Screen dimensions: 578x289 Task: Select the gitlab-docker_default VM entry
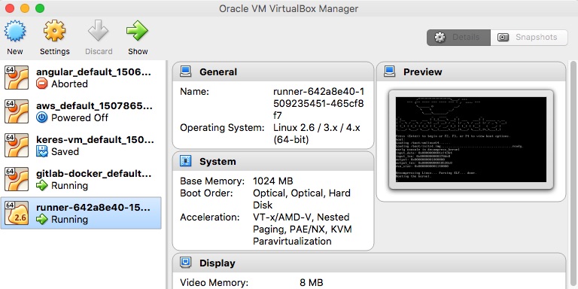(81, 180)
